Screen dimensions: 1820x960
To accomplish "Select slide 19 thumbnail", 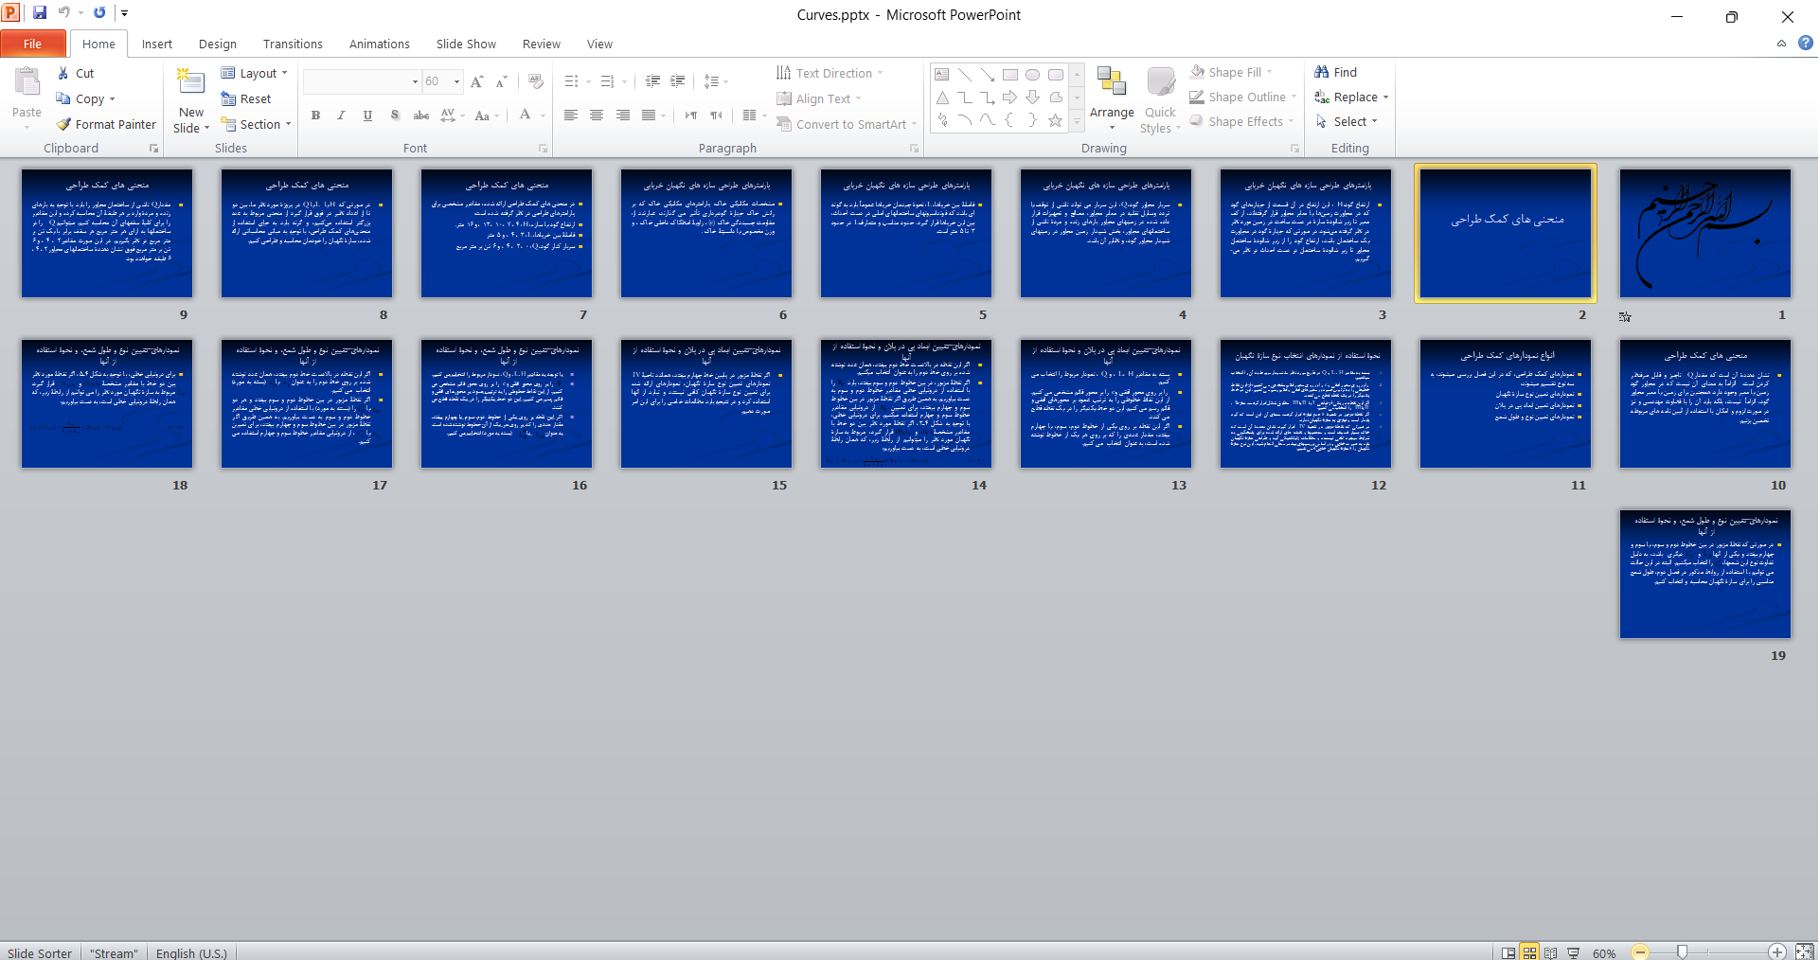I will click(x=1704, y=575).
